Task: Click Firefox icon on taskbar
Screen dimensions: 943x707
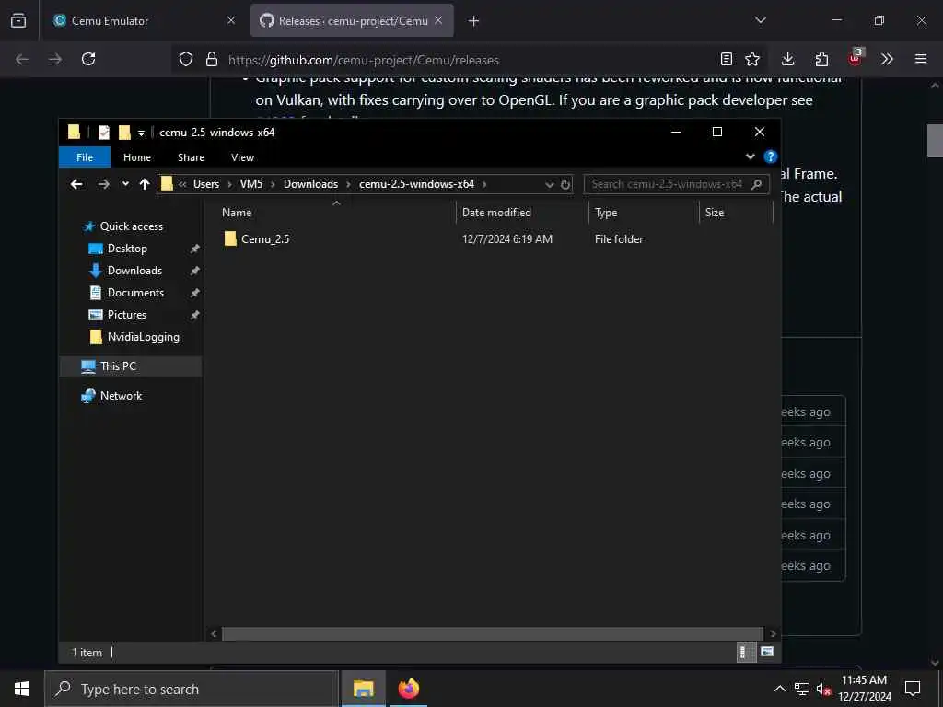Action: coord(408,689)
